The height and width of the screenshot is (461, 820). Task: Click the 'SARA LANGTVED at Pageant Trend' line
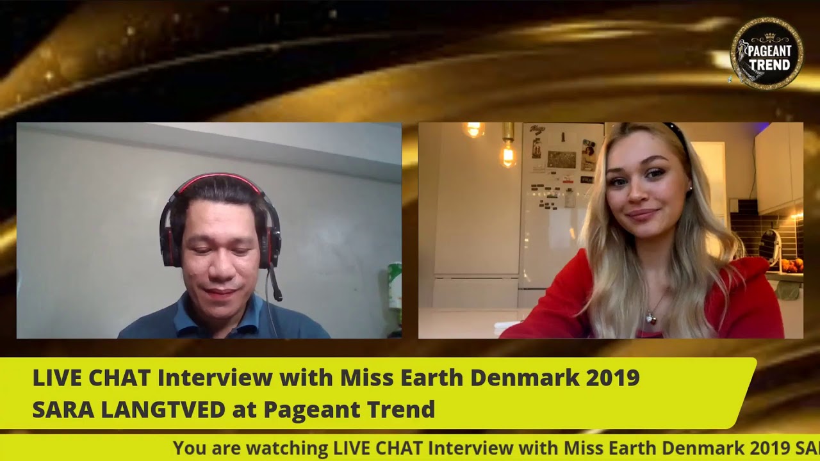click(x=234, y=409)
